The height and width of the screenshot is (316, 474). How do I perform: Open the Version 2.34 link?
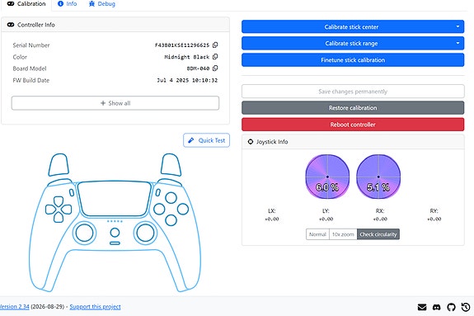pos(14,307)
